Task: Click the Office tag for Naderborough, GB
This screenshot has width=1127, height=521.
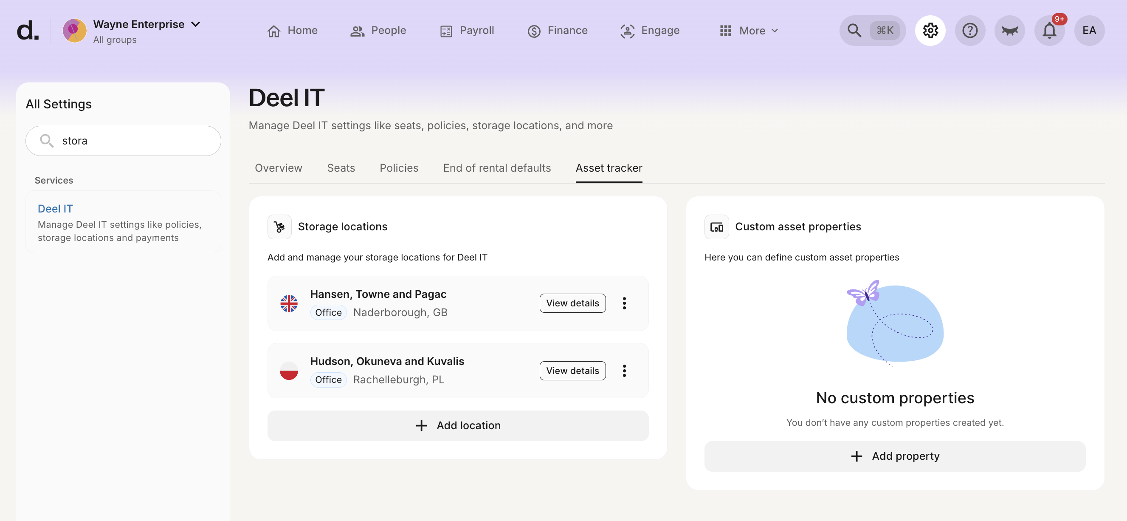Action: click(329, 313)
